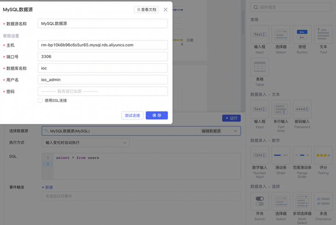The image size is (336, 225).
Task: Pick the Text Area (多行输入) component icon
Action: pyautogui.click(x=281, y=109)
